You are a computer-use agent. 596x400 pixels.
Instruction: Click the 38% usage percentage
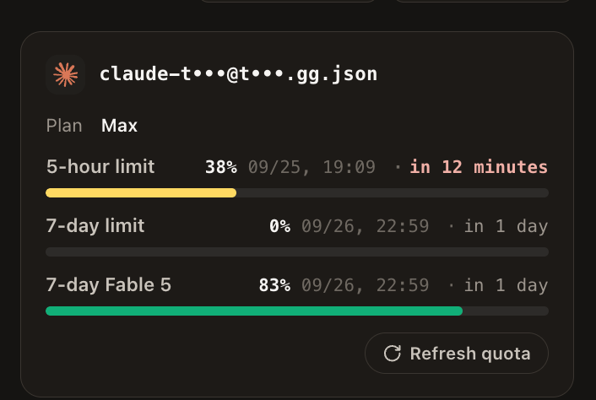pyautogui.click(x=221, y=167)
